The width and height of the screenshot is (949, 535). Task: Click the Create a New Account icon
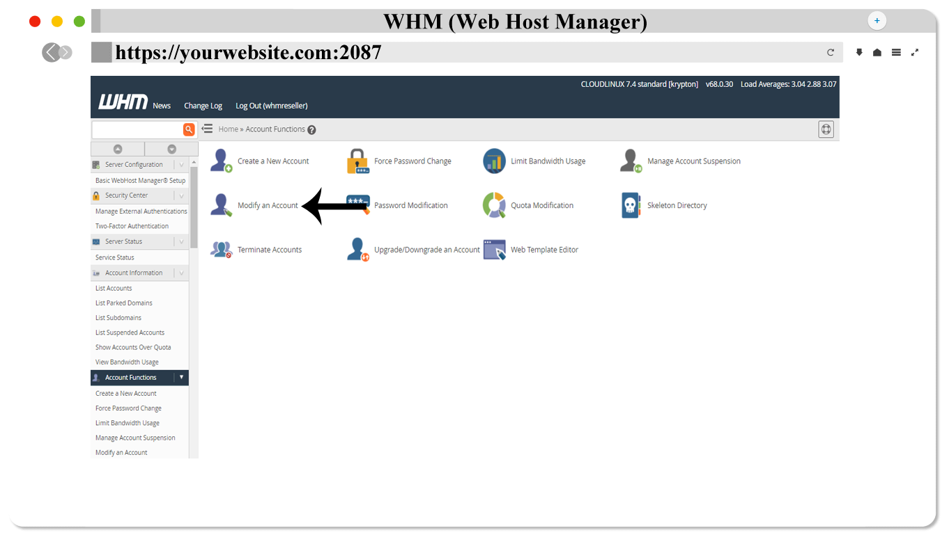point(221,161)
